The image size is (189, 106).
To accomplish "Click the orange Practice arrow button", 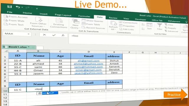I will tap(175, 95).
